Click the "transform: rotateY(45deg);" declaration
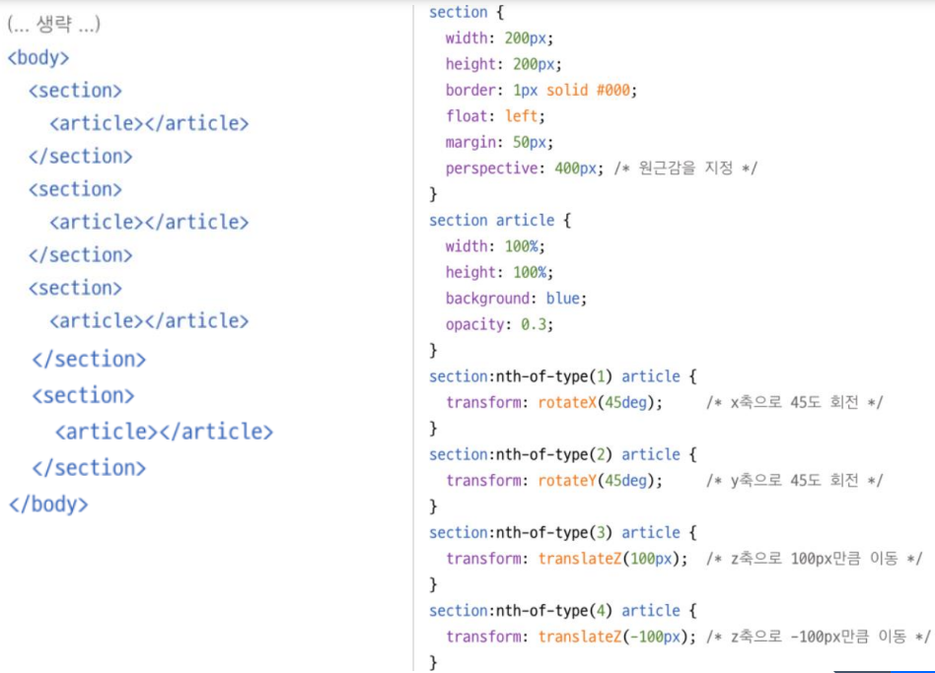The width and height of the screenshot is (935, 673). click(x=554, y=481)
